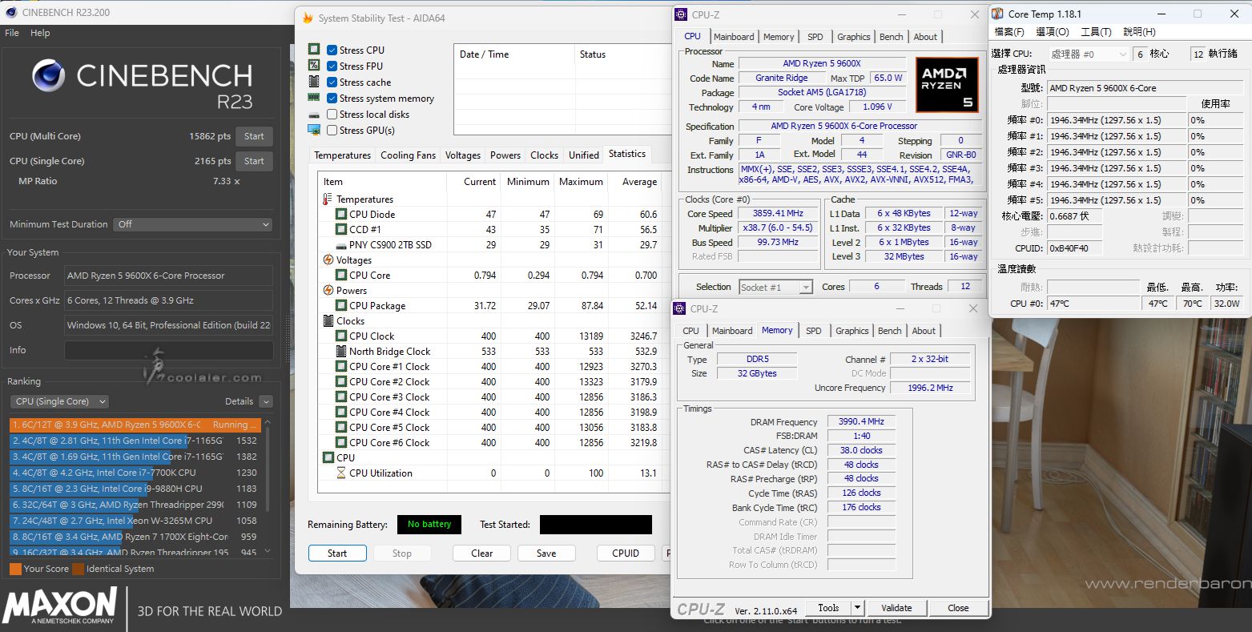Click the Core Temp thermometer title icon
This screenshot has width=1252, height=632.
998,14
